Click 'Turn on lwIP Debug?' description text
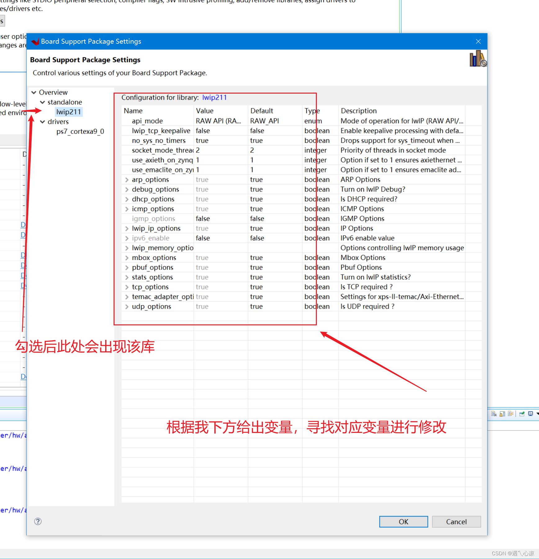The image size is (539, 559). coord(373,189)
